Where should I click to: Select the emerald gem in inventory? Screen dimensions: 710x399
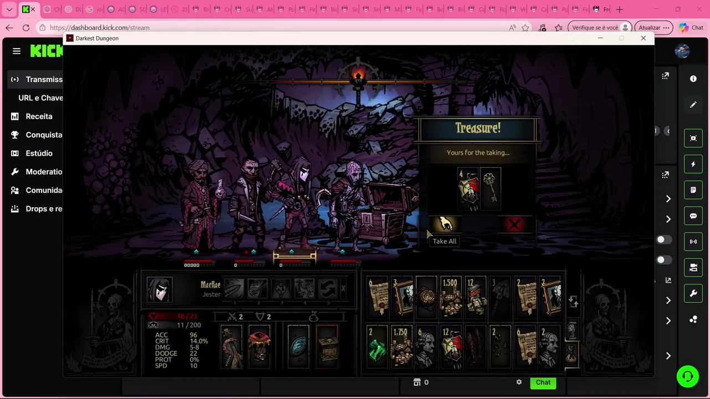pyautogui.click(x=377, y=347)
